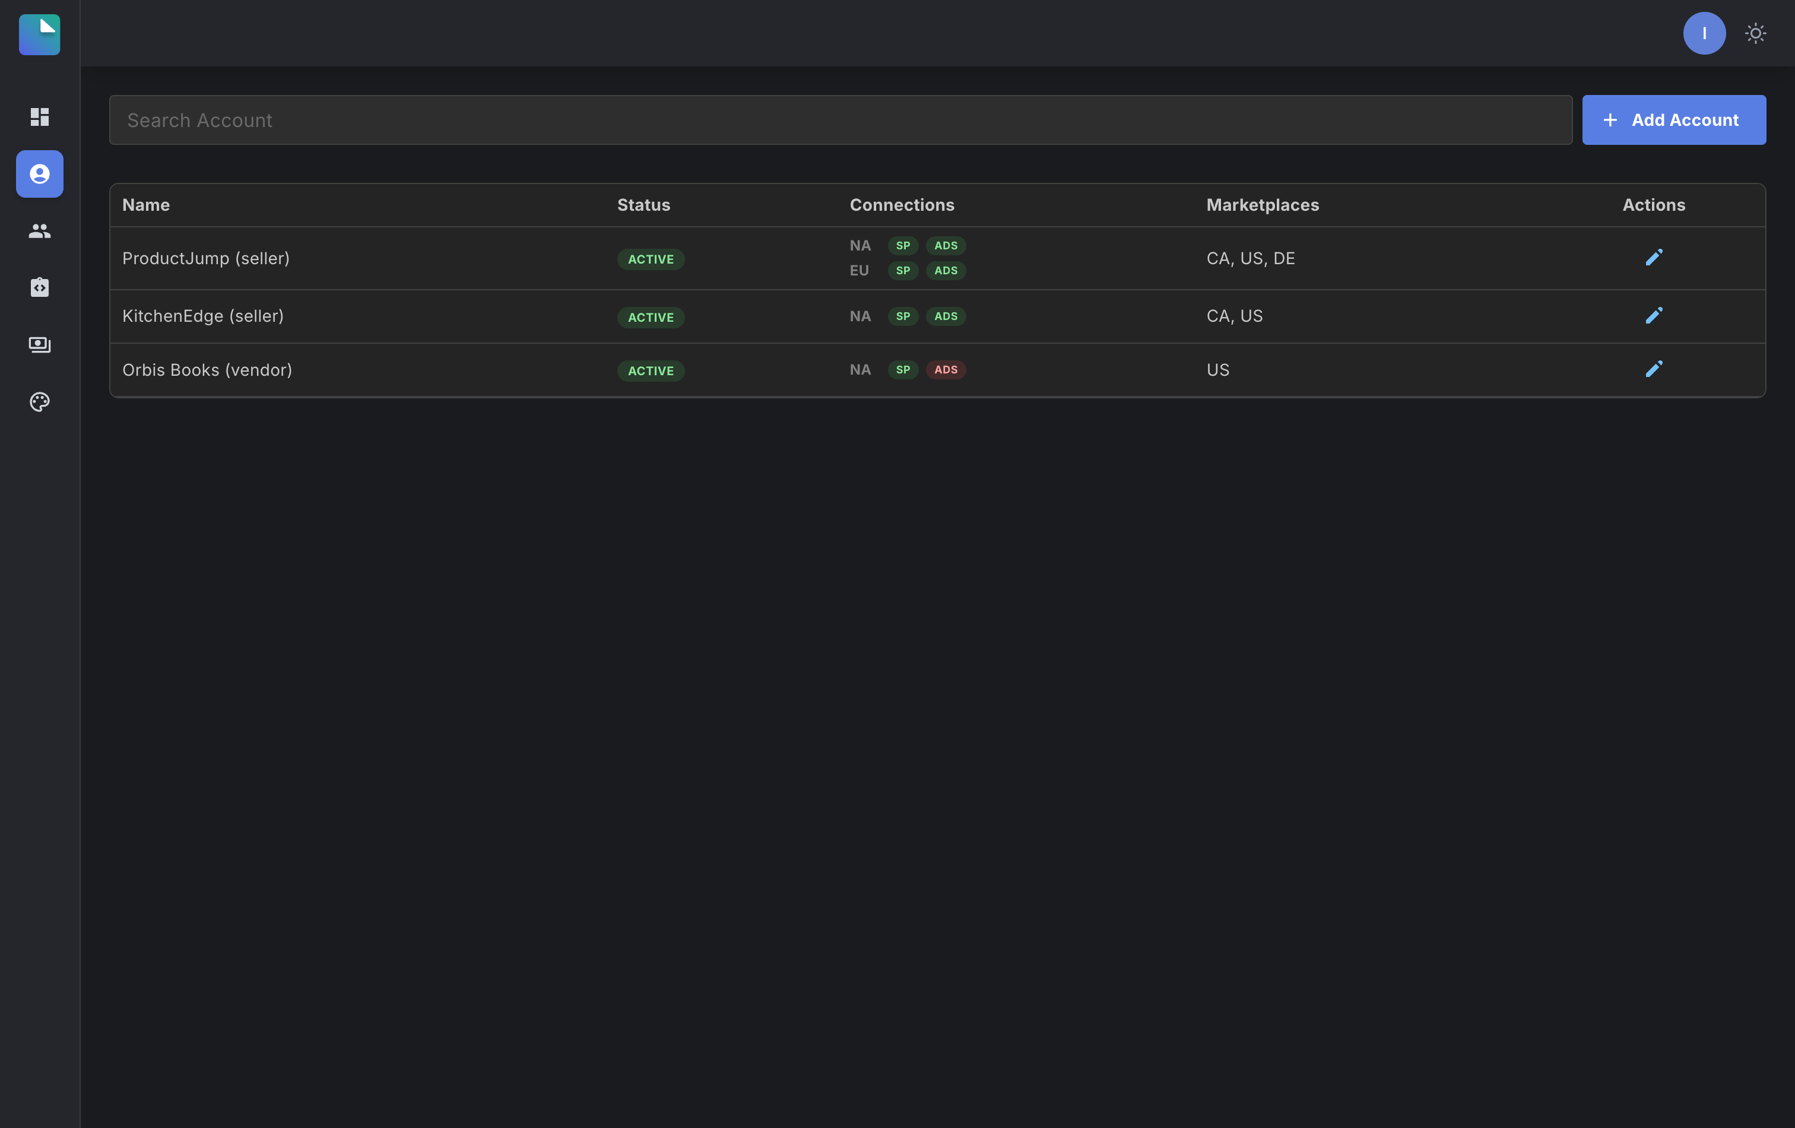Click the CA, US, DE marketplaces cell
1795x1128 pixels.
[1250, 258]
